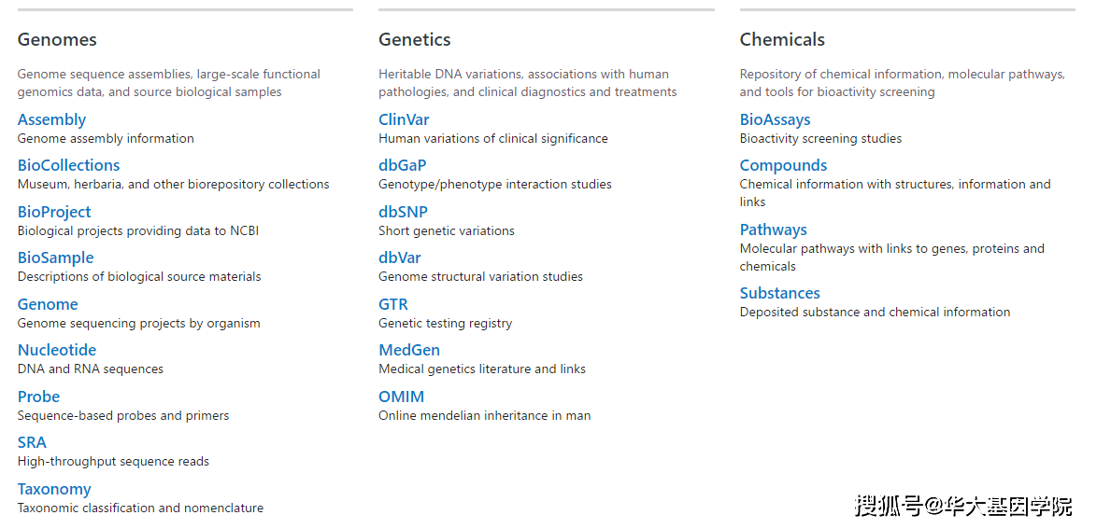Click the Substances link
The height and width of the screenshot is (529, 1097).
[780, 293]
